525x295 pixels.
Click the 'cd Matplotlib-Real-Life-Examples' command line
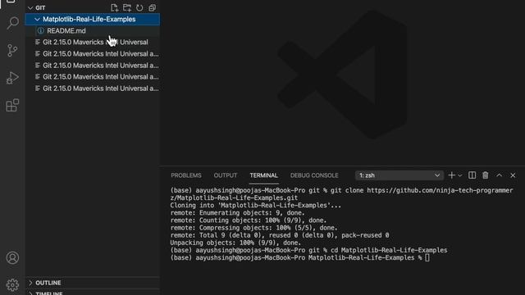308,250
